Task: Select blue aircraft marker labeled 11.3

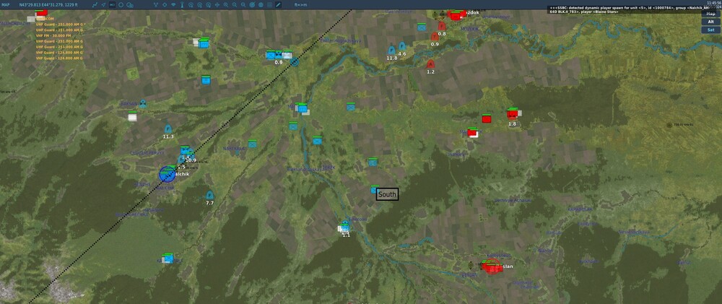Action: point(168,129)
